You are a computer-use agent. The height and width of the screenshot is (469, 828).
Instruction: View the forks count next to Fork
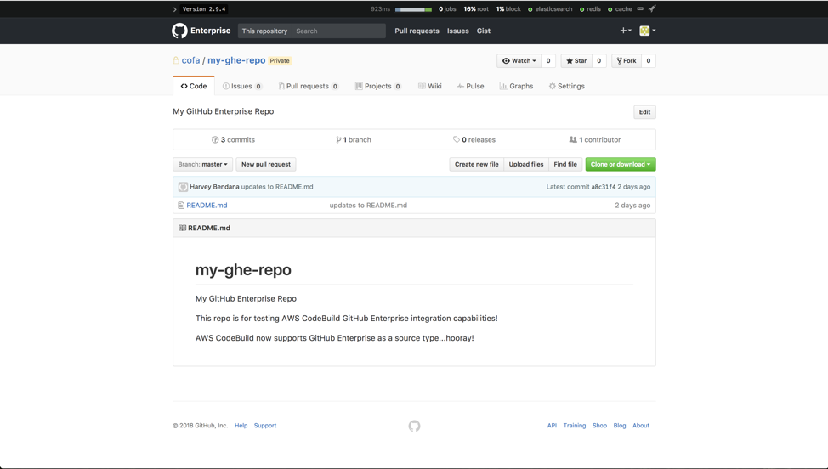[x=649, y=60]
